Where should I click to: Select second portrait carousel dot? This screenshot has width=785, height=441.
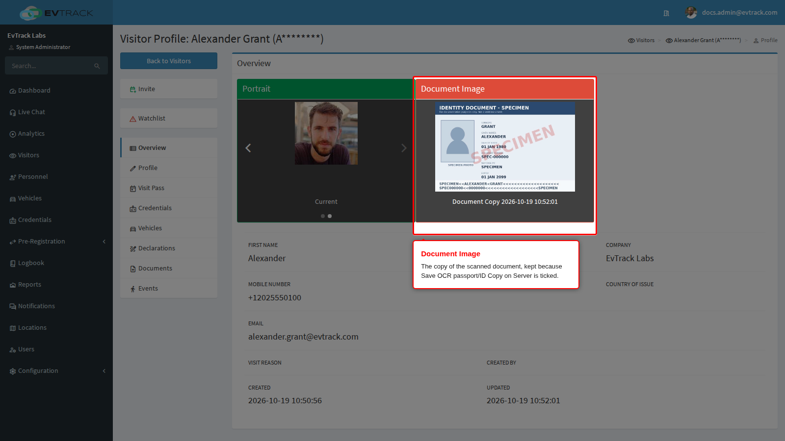point(330,216)
